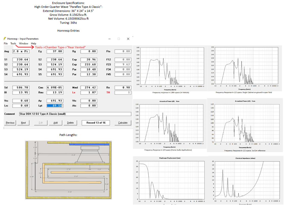Click the Exp field showing 233.68
The width and height of the screenshot is (285, 205).
pos(89,64)
